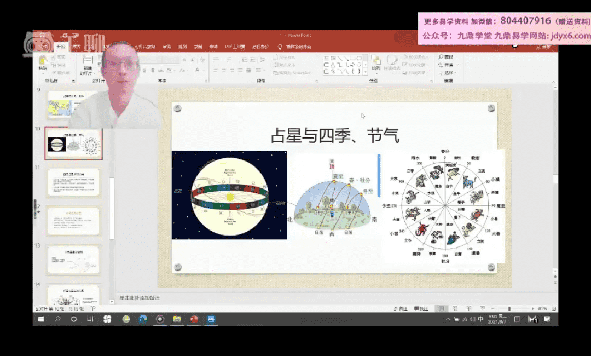Toggle the Comments pane in status bar
This screenshot has height=356, width=591.
tap(421, 309)
